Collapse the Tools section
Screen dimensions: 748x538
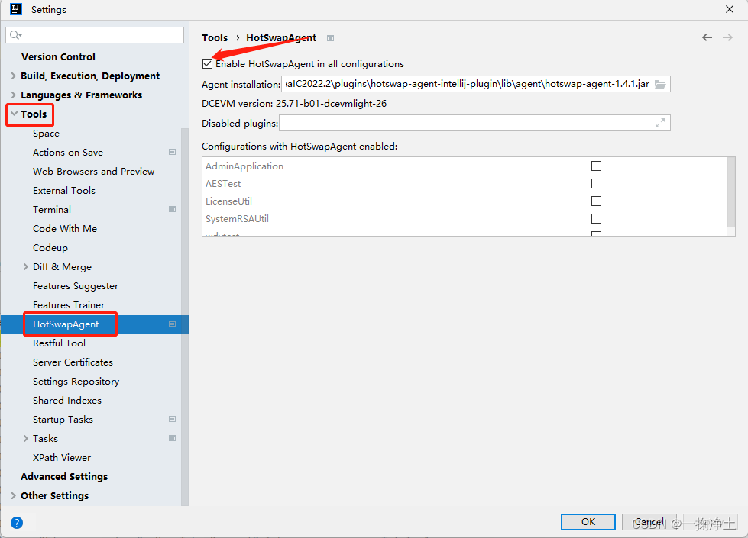(x=13, y=114)
